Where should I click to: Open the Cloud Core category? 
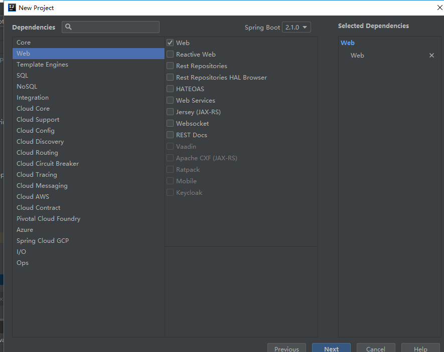(x=88, y=109)
